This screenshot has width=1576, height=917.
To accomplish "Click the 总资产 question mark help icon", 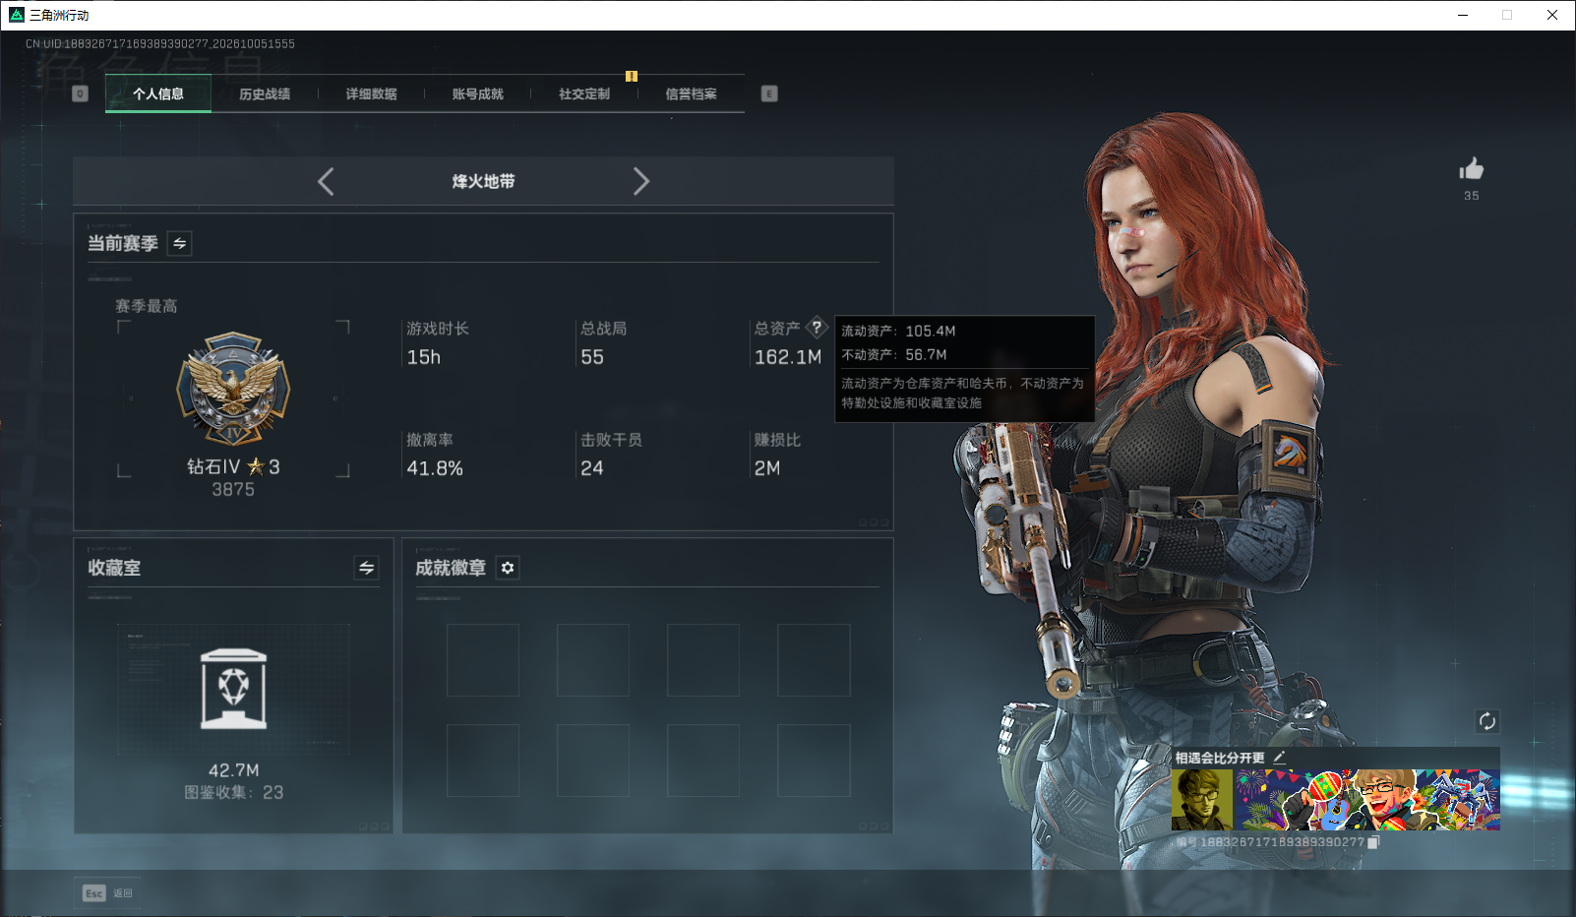I will (817, 328).
